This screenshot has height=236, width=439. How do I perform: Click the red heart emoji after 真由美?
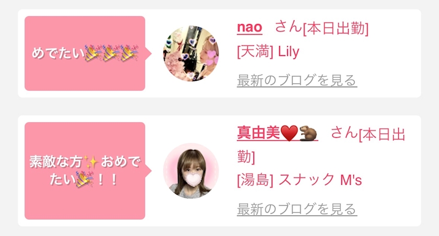tap(289, 133)
